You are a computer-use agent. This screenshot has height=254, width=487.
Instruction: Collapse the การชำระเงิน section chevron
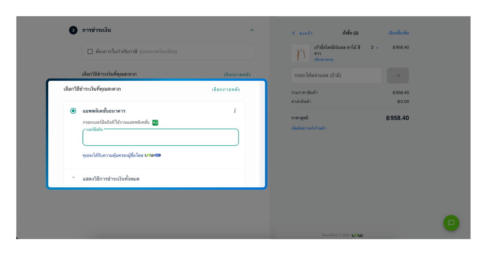pos(252,30)
